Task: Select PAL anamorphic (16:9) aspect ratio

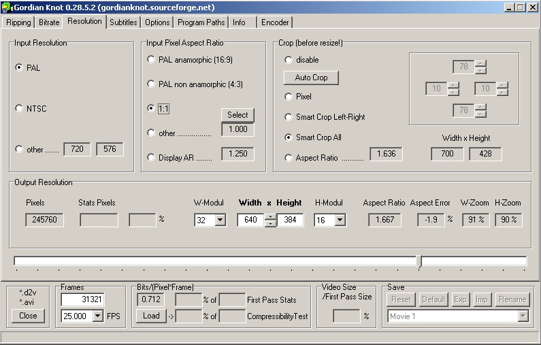Action: coord(151,59)
